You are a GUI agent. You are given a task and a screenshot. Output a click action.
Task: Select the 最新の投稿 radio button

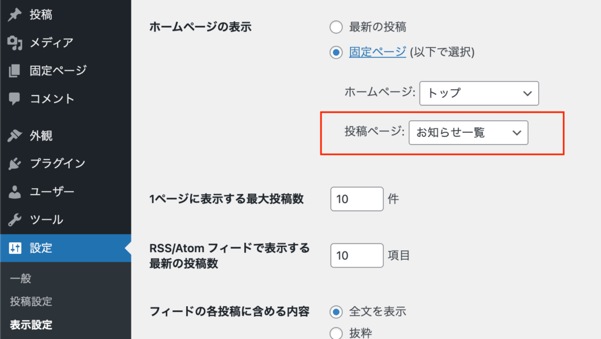pos(336,27)
